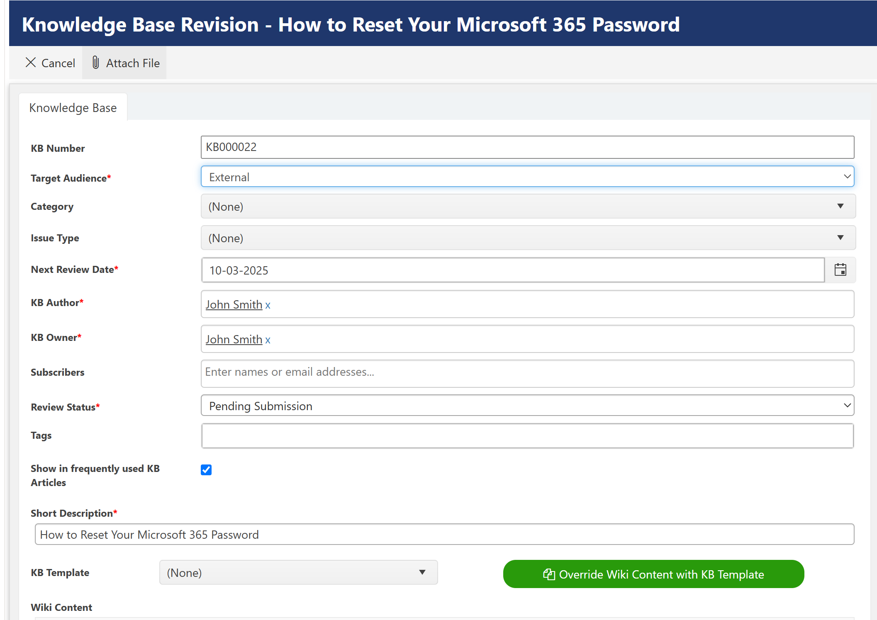Expand the Category dropdown
Screen dimensions: 877x620
tap(528, 207)
